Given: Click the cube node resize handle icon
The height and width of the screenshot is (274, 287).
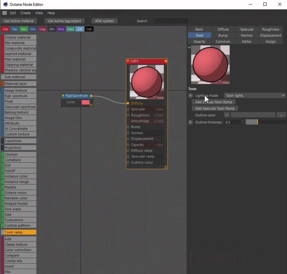Looking at the screenshot, I should pos(166,167).
